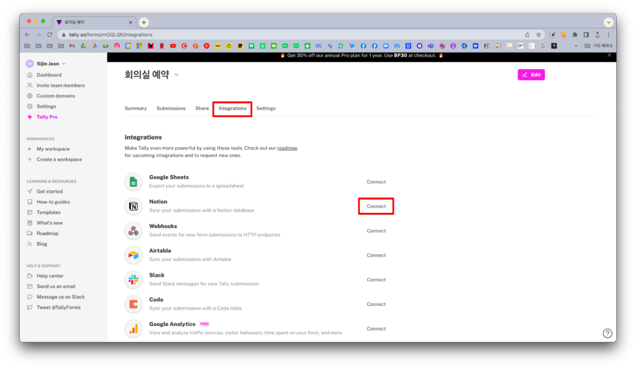
Task: Click the Coda integration icon
Action: 134,304
